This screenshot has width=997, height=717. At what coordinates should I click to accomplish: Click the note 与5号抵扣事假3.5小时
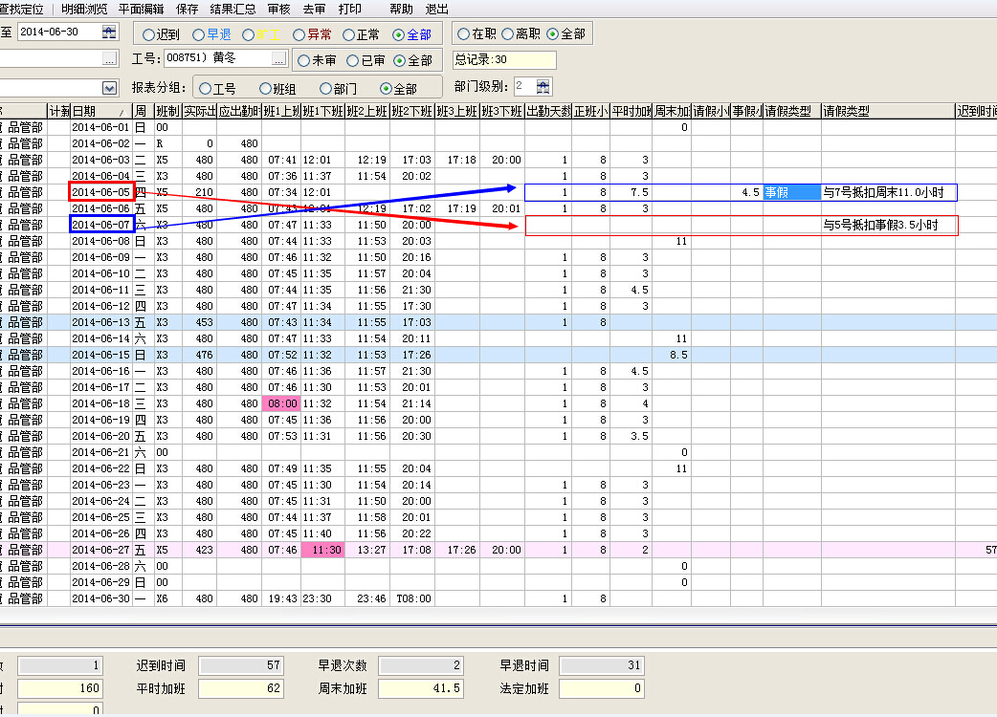[x=880, y=225]
